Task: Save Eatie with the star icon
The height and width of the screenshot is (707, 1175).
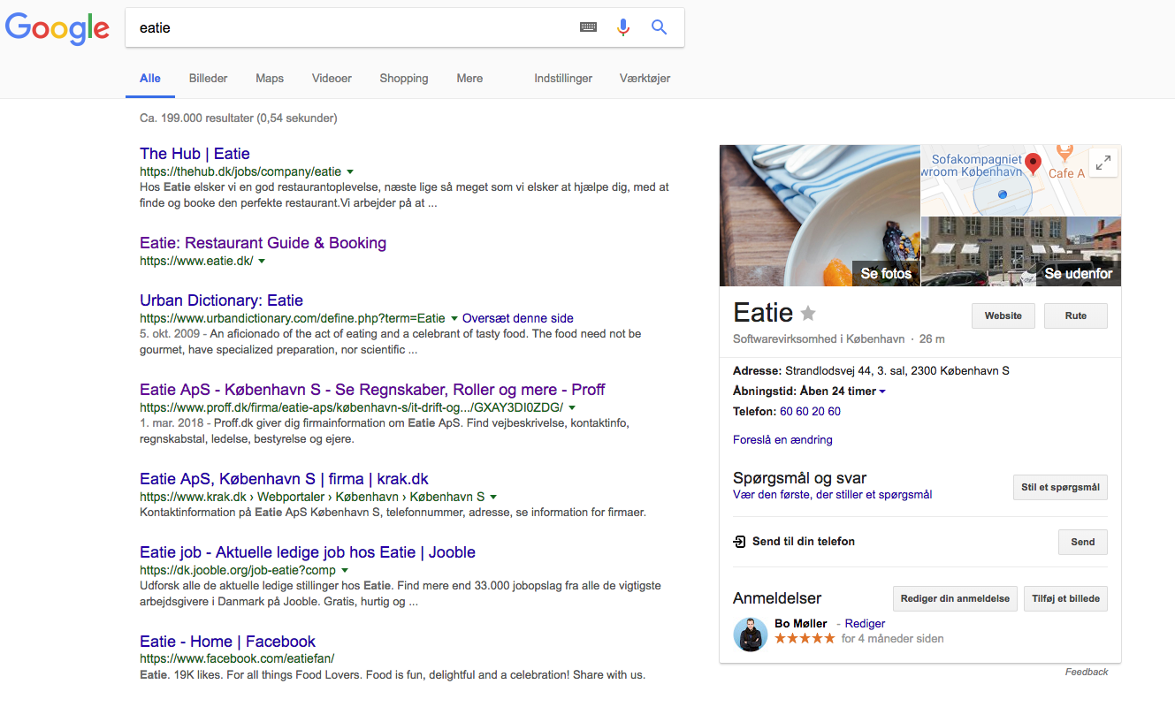Action: click(808, 313)
